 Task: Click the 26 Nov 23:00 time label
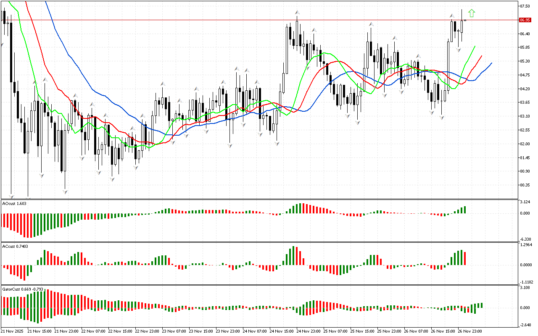click(x=469, y=331)
